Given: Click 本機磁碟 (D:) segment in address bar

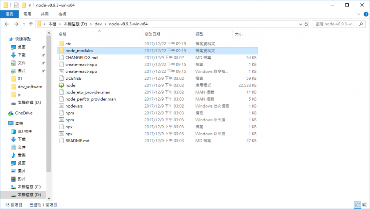Looking at the screenshot, I should pos(76,24).
